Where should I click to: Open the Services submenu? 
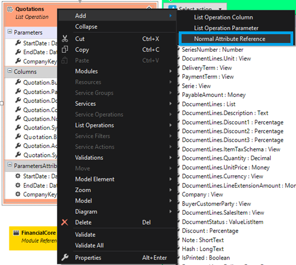coord(117,104)
